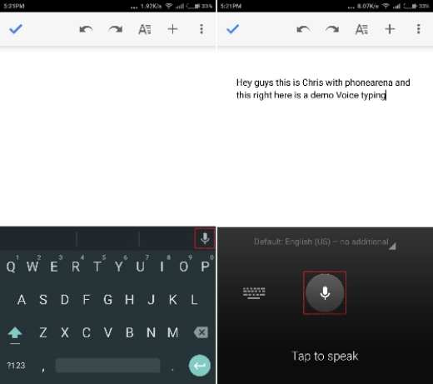Viewport: 433px width, 384px height.
Task: Place cursor in the dictated text paragraph
Action: [x=323, y=89]
